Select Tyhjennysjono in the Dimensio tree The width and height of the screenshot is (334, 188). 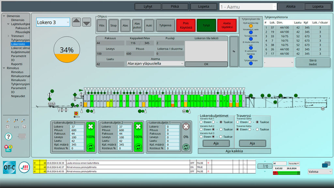(20, 40)
